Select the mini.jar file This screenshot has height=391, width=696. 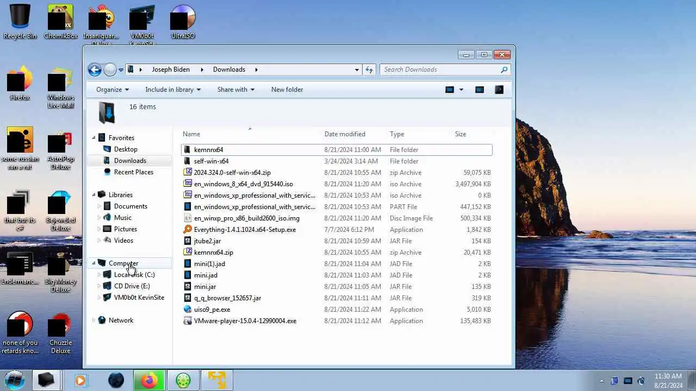(x=204, y=287)
